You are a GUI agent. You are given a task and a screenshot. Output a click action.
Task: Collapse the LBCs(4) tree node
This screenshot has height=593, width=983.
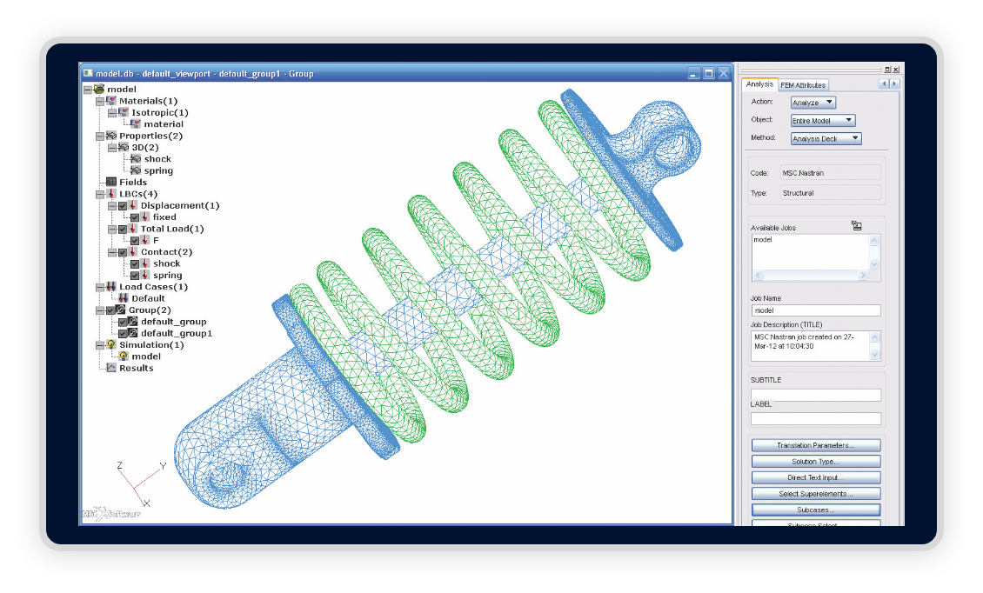point(100,194)
